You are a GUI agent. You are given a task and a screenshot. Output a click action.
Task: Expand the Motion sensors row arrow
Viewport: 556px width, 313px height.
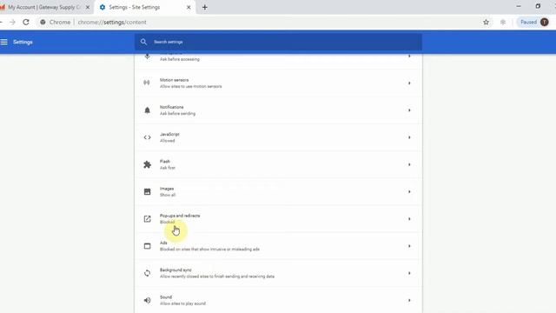click(x=409, y=83)
